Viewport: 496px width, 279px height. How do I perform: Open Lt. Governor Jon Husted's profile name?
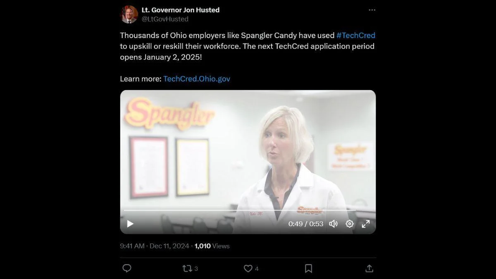pyautogui.click(x=181, y=10)
